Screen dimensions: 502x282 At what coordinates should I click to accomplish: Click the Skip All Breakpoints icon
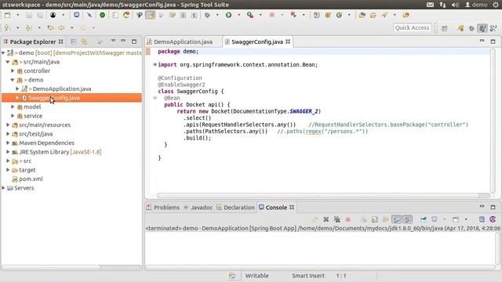pyautogui.click(x=89, y=15)
